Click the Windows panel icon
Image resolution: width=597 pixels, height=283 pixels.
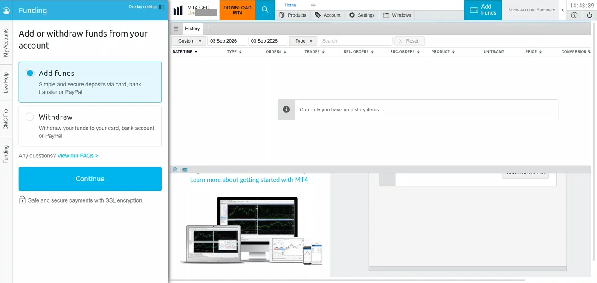pos(386,15)
